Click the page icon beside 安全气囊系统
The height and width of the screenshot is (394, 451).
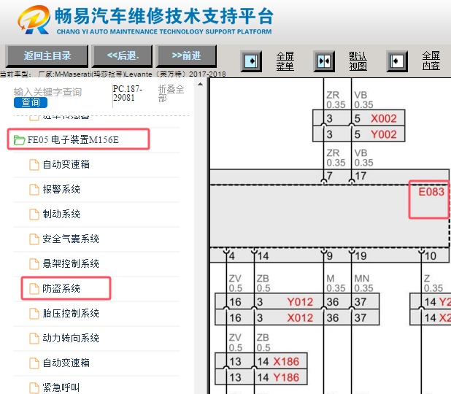tap(34, 239)
